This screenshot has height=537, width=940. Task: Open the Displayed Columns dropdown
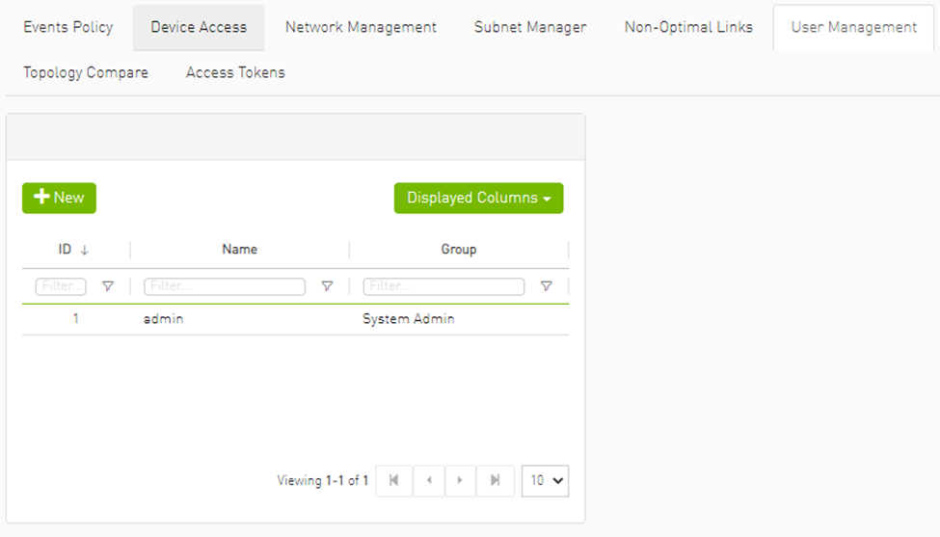pyautogui.click(x=478, y=198)
